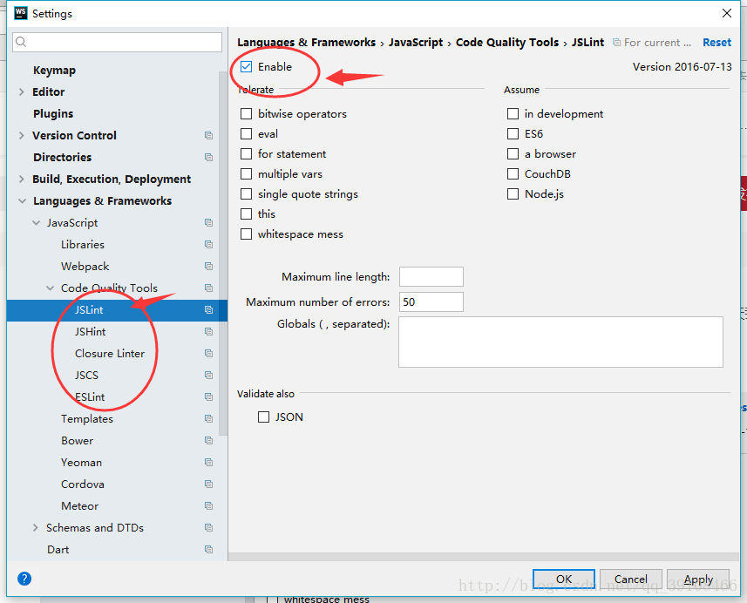
Task: Click the Reset link
Action: 717,43
